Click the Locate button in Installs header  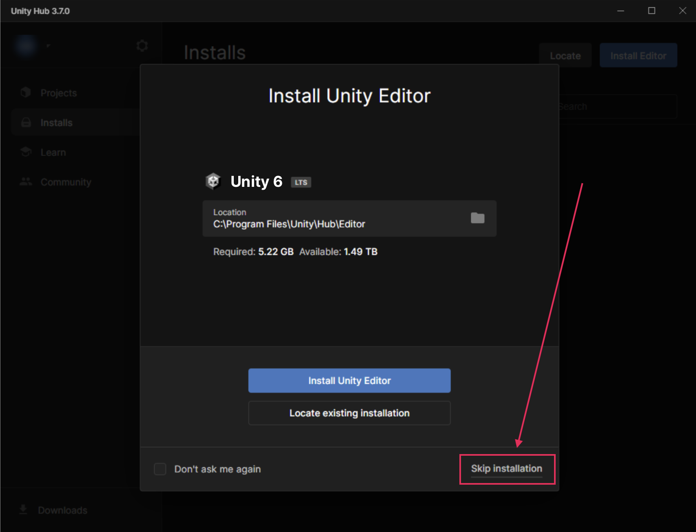(x=565, y=55)
